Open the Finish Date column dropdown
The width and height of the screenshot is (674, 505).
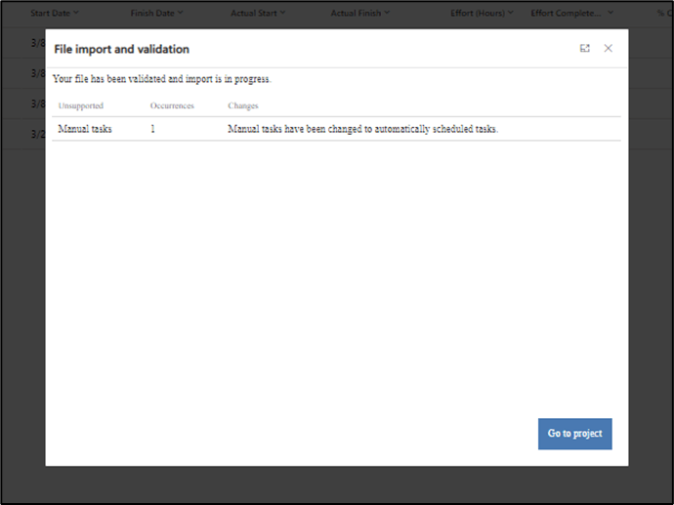[x=182, y=14]
